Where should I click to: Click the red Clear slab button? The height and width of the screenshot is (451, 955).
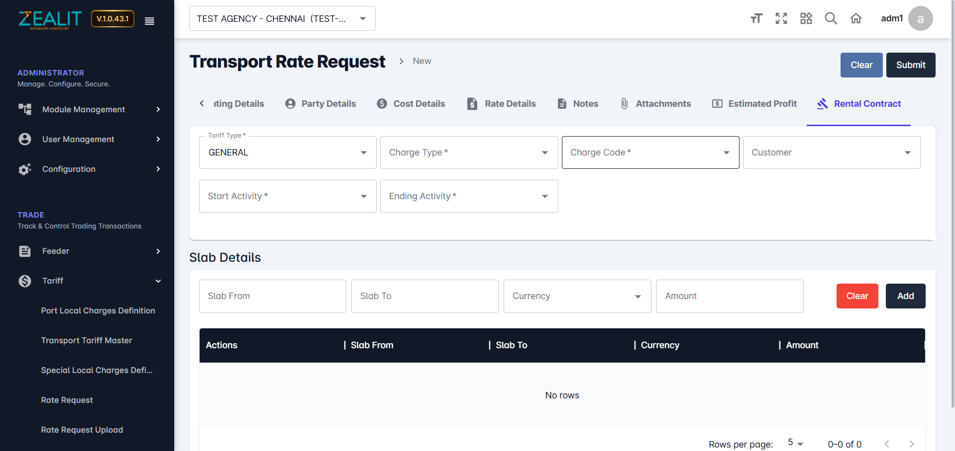[x=857, y=296]
